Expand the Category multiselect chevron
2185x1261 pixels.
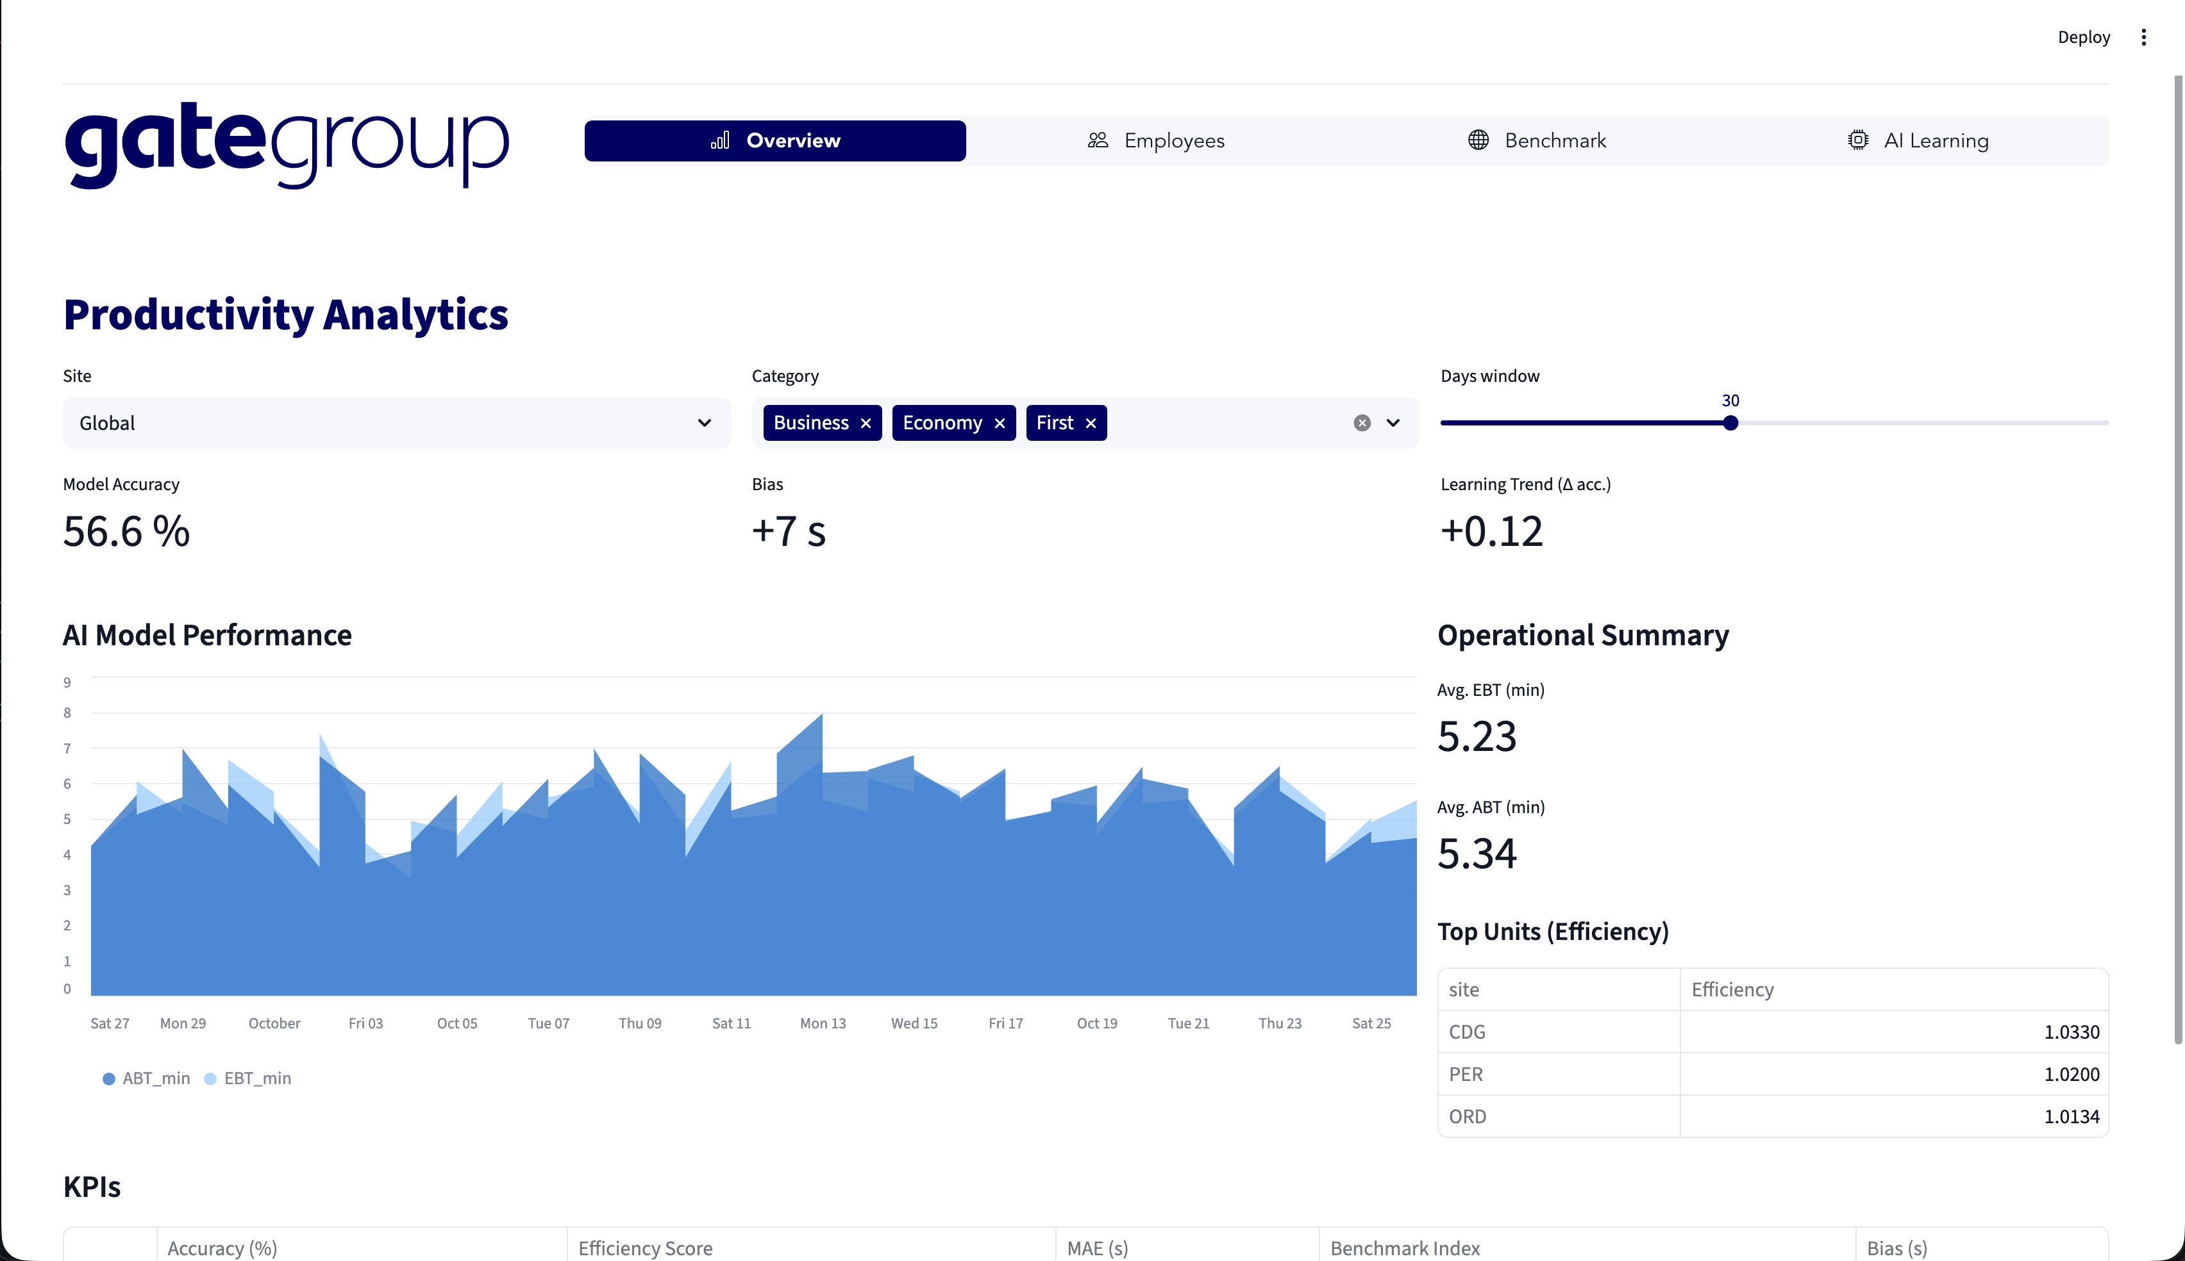1393,424
